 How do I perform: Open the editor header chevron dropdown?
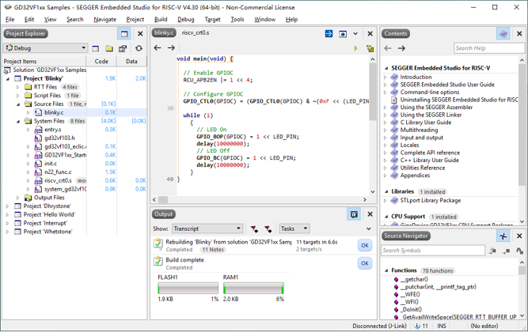[x=355, y=34]
